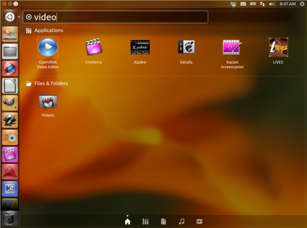Open Cinelerra clapperboard in launcher
Screen dimensions: 307x228
[x=10, y=155]
